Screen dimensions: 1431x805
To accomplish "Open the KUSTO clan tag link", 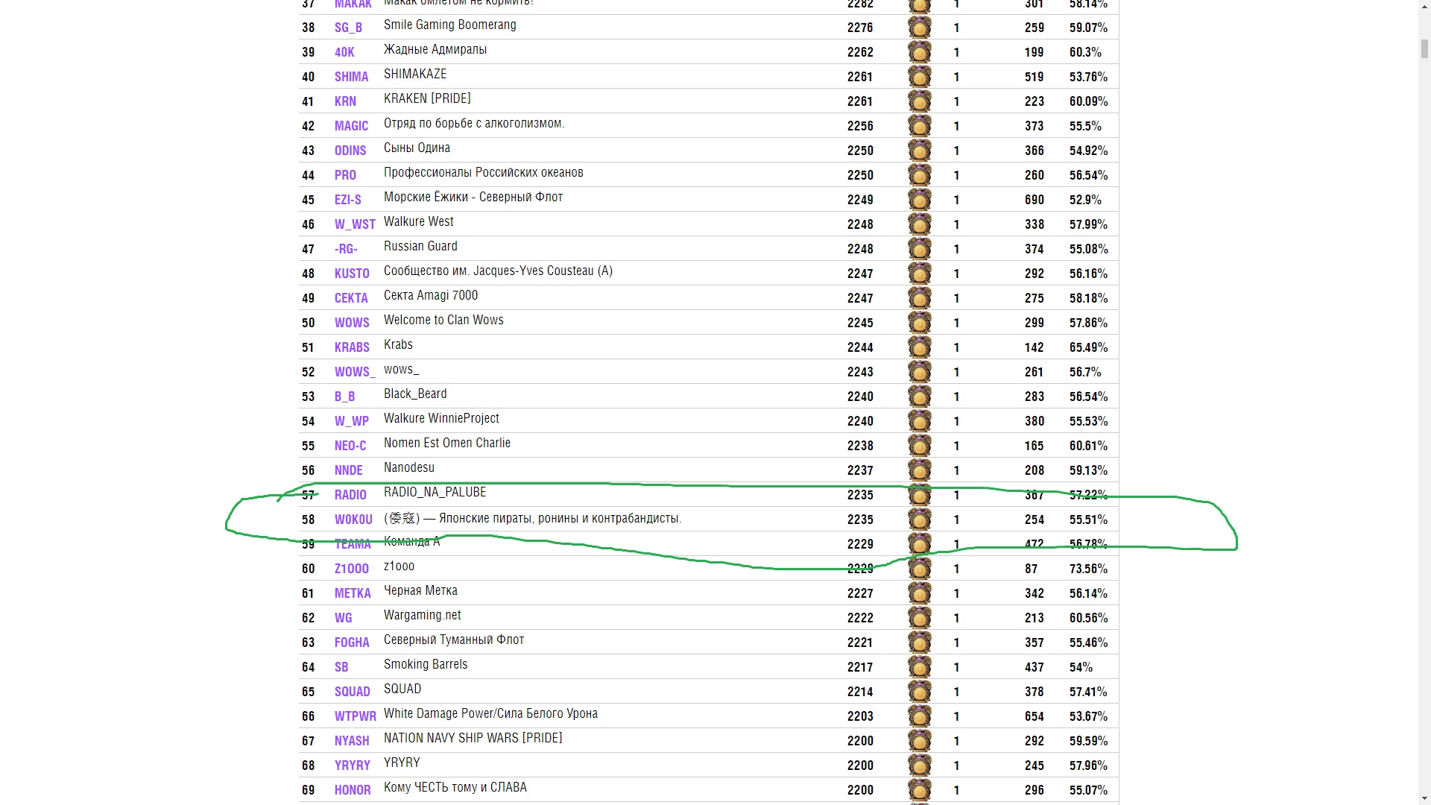I will (x=352, y=274).
